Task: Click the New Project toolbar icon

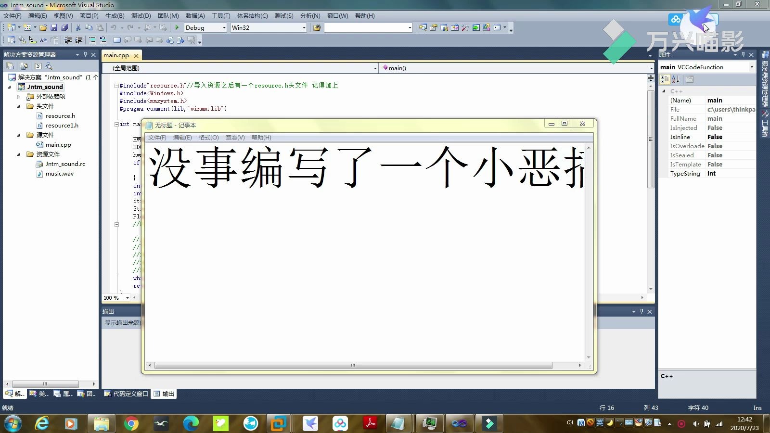Action: [x=11, y=27]
